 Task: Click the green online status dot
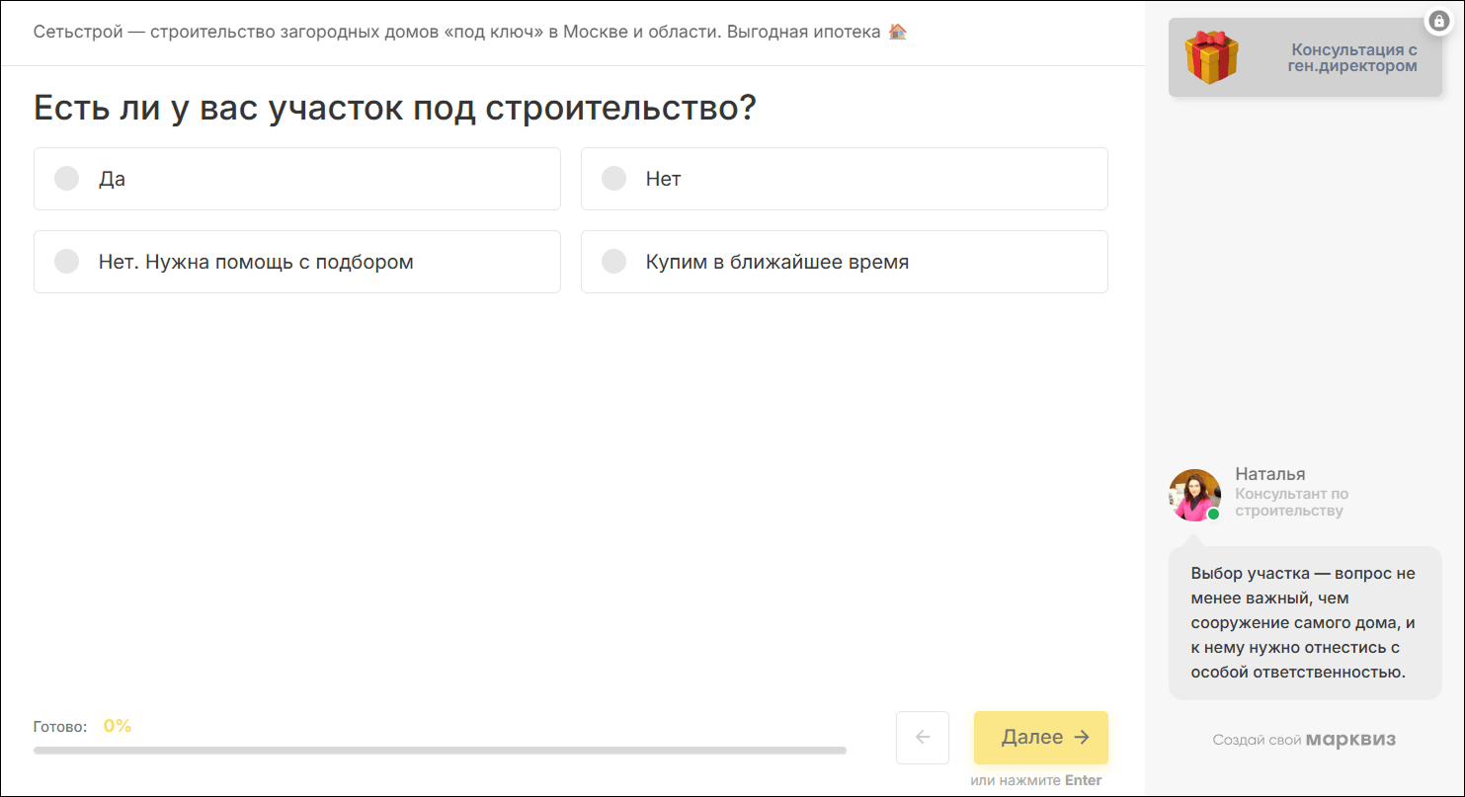tap(1213, 514)
